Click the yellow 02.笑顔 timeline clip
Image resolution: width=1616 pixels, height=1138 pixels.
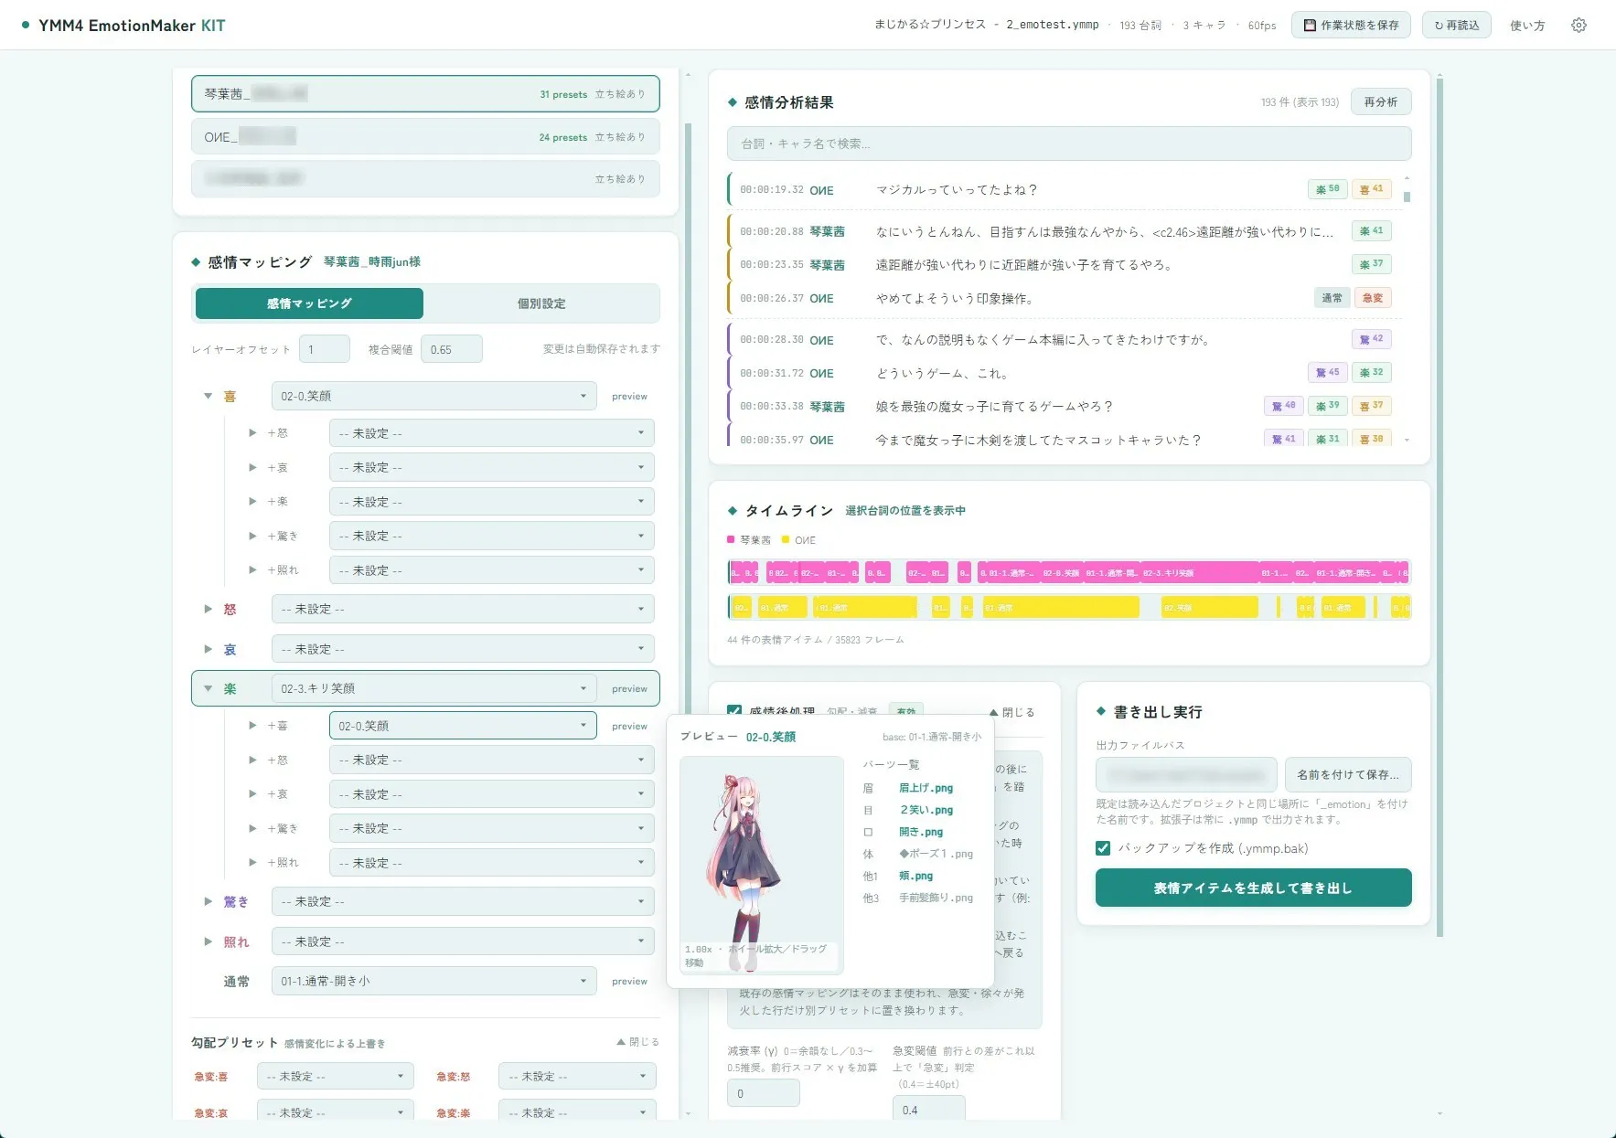[x=1209, y=607]
